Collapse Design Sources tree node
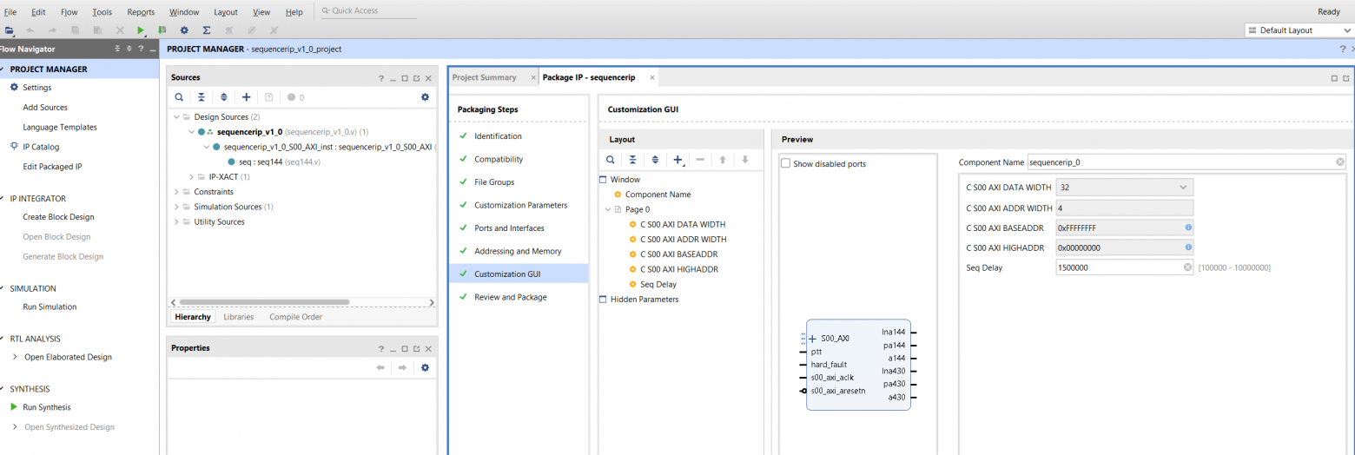 [176, 116]
